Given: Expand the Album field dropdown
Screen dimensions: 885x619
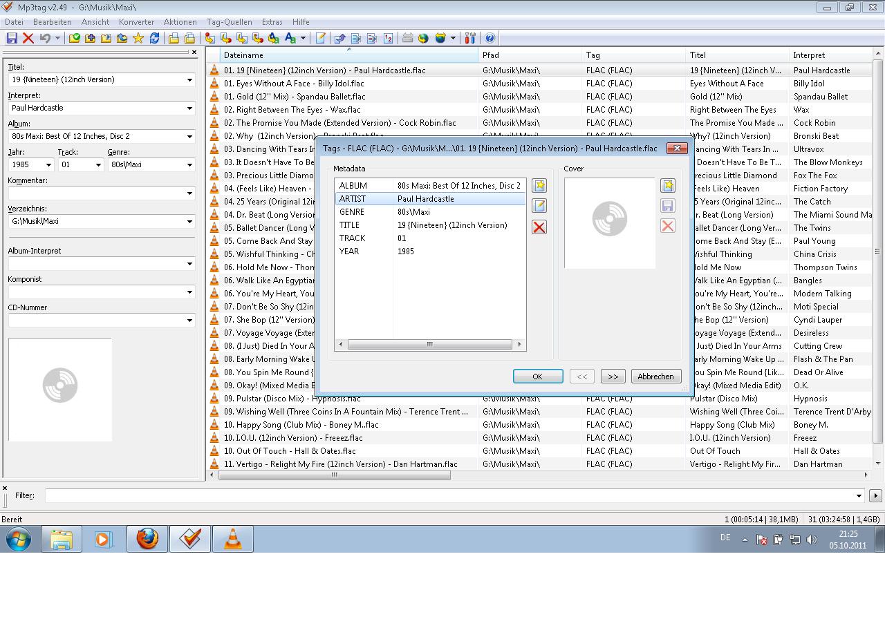Looking at the screenshot, I should click(189, 137).
